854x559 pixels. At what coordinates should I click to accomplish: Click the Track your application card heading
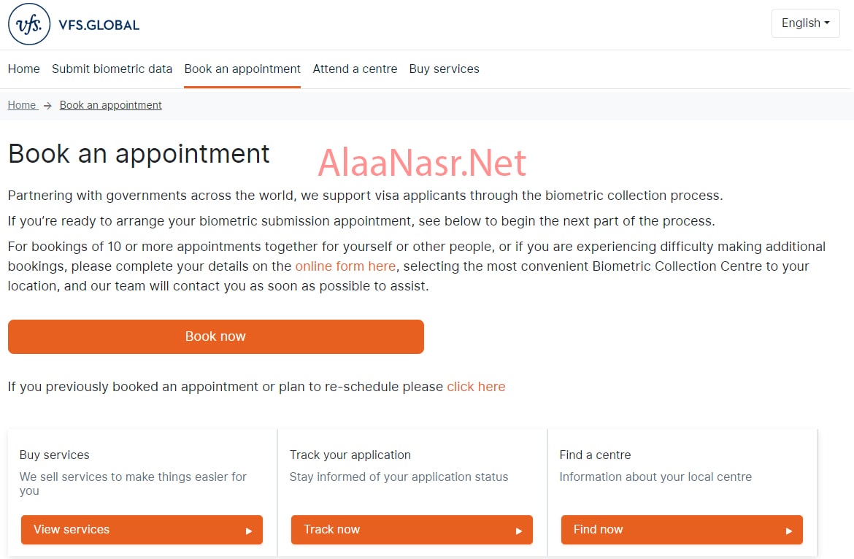point(350,455)
